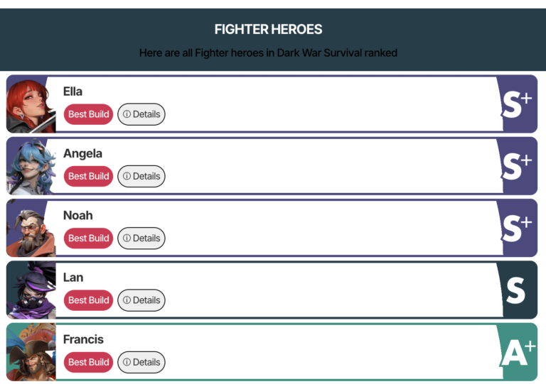Screen dimensions: 546x384
Task: Open Francis's Best Build
Action: pyautogui.click(x=88, y=362)
